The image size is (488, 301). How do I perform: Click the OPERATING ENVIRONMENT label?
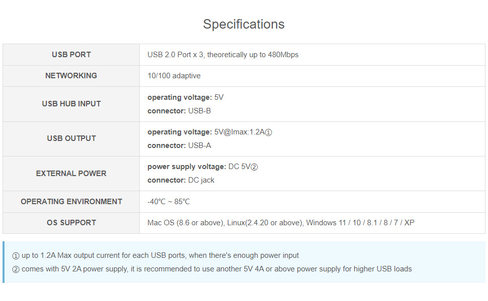coord(71,202)
